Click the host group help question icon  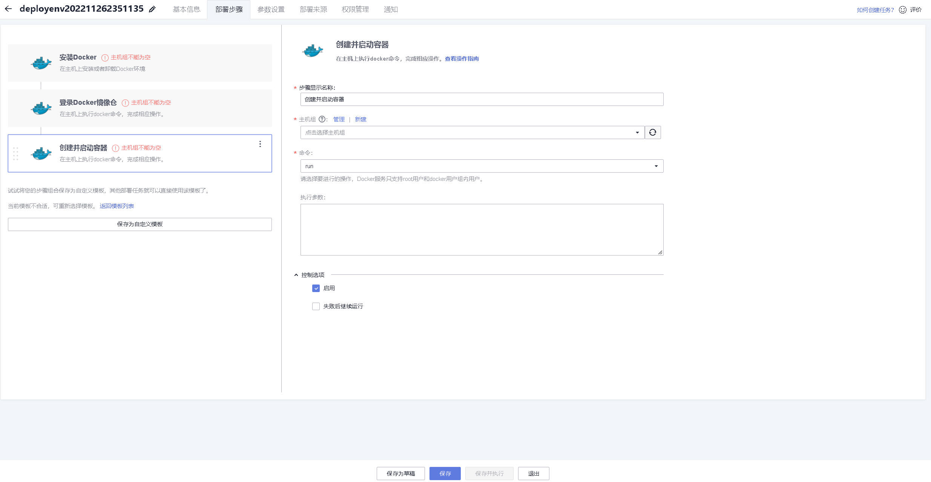322,119
